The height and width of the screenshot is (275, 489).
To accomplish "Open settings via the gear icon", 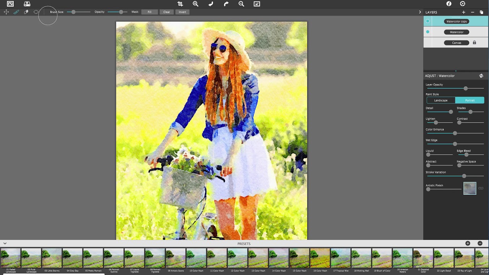I will [x=462, y=4].
